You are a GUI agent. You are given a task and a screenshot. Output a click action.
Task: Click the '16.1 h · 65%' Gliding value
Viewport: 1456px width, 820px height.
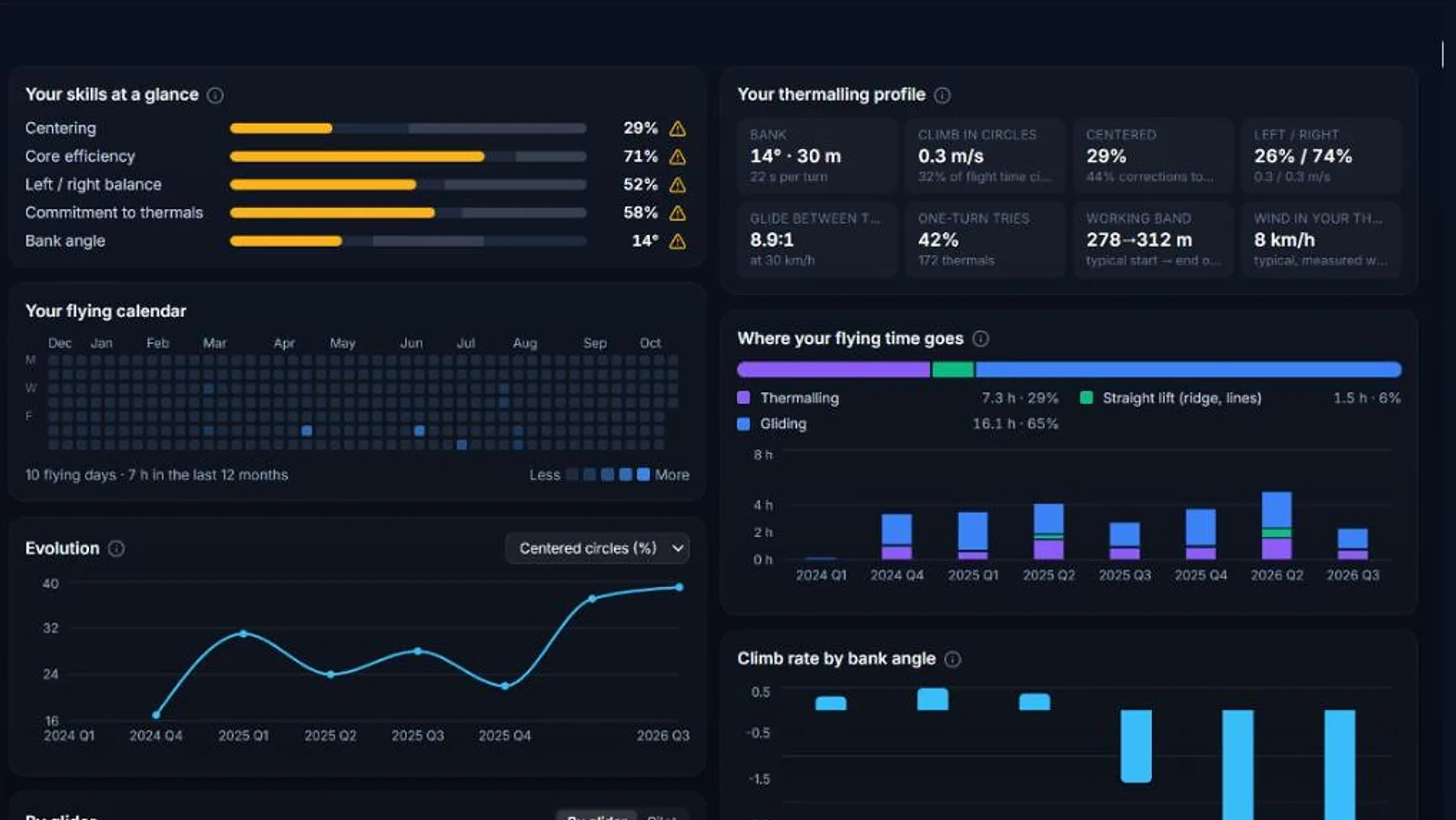(1016, 423)
